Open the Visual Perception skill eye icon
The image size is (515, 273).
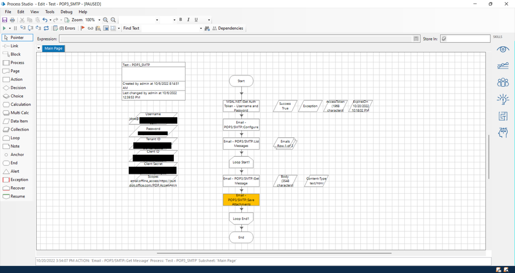(x=503, y=49)
